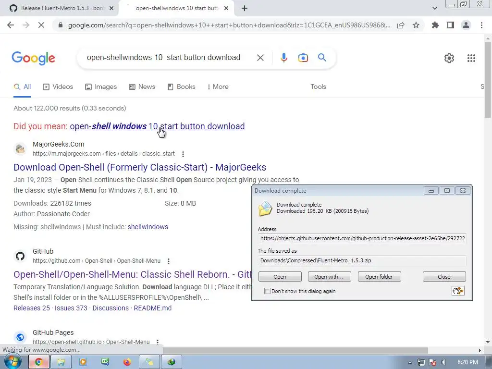The height and width of the screenshot is (369, 492).
Task: Open the tab search chevron
Action: [x=434, y=8]
